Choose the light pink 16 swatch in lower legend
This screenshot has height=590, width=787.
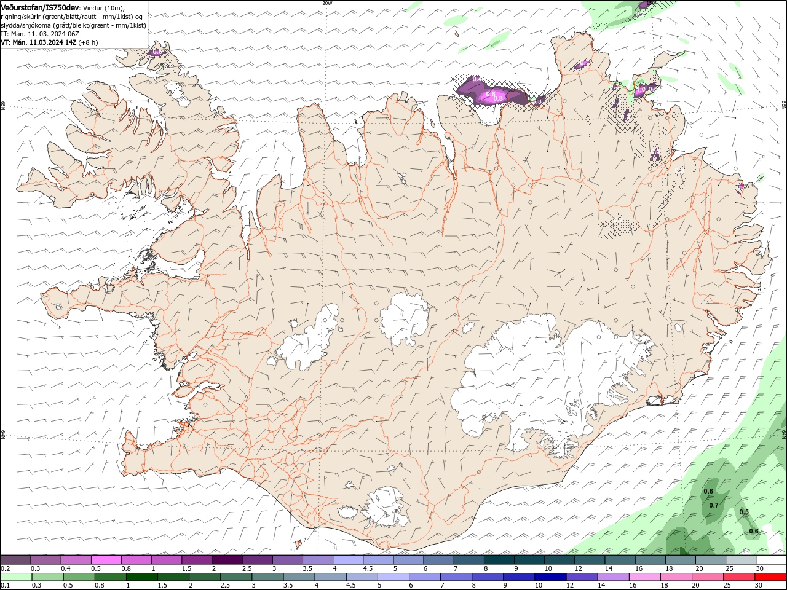click(644, 577)
